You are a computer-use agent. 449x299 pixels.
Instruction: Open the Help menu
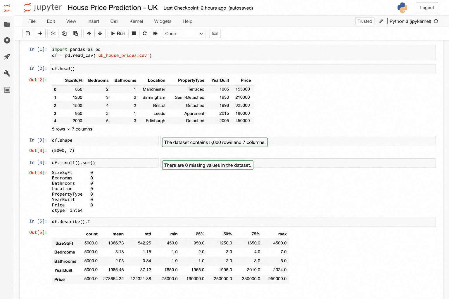click(187, 21)
